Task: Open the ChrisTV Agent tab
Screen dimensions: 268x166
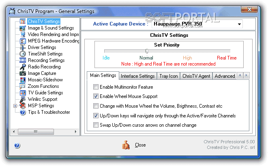Action: 196,76
